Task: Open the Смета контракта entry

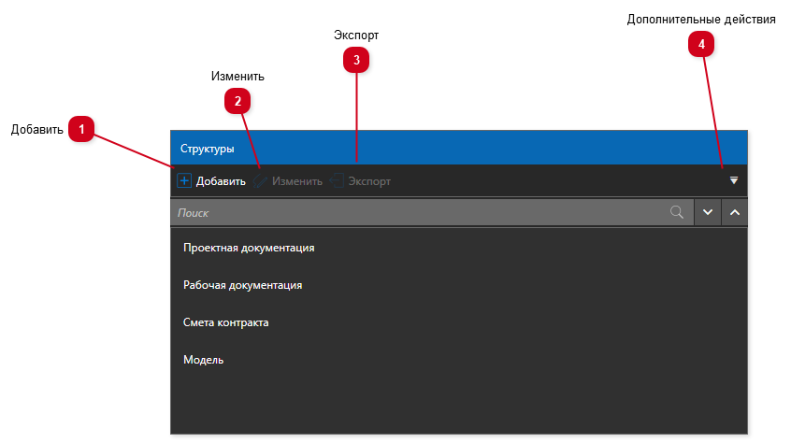Action: click(226, 322)
